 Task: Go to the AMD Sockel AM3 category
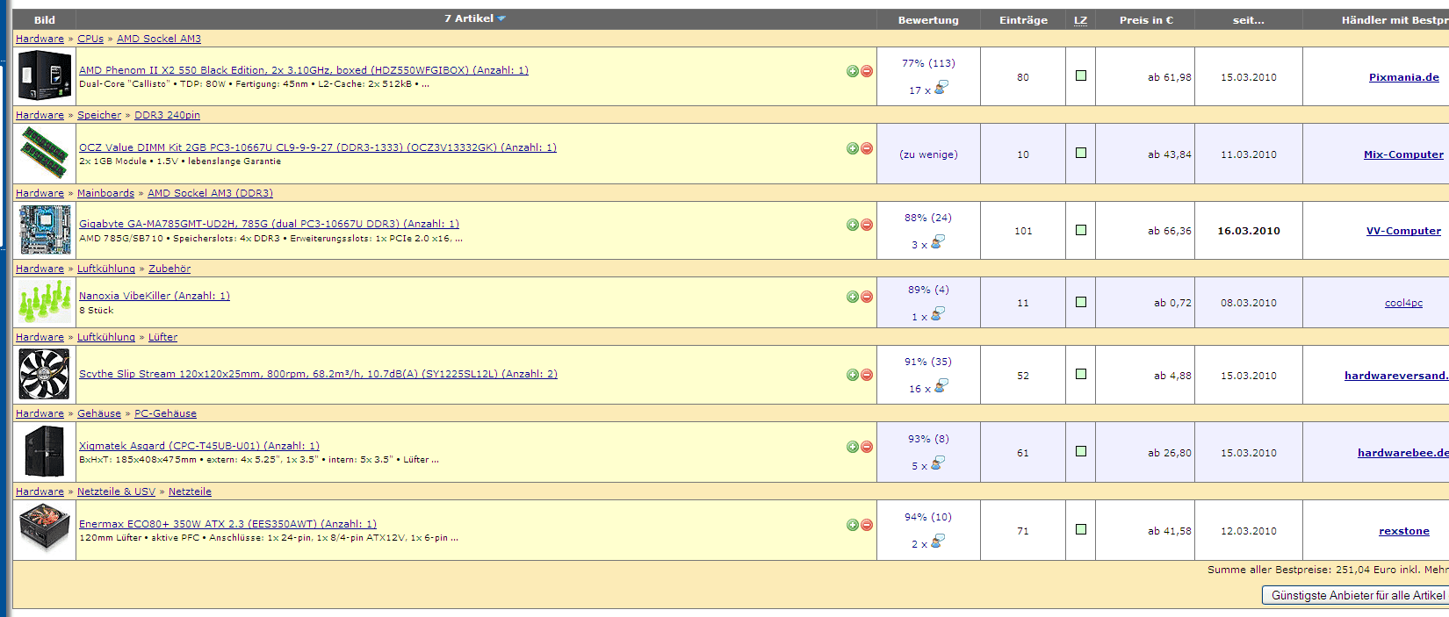tap(159, 39)
